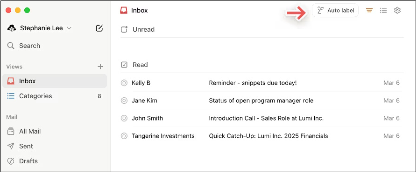Select Categories in the sidebar

click(55, 96)
